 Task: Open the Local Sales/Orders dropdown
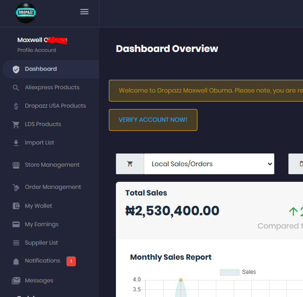[209, 164]
